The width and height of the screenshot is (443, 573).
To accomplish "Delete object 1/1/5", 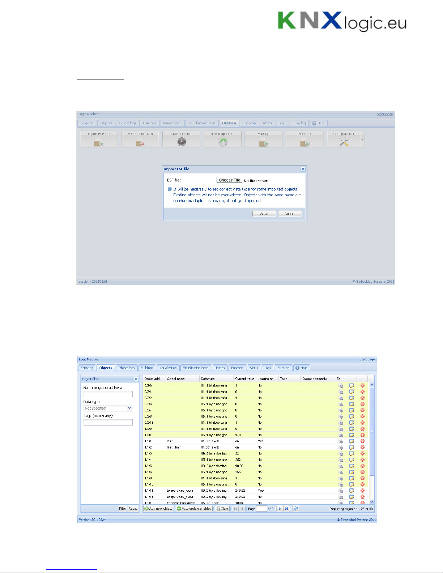I will (x=362, y=466).
